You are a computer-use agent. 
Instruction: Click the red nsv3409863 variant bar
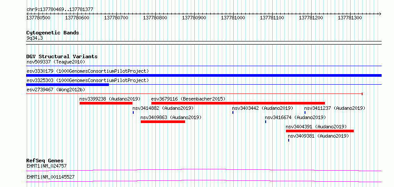(x=163, y=122)
